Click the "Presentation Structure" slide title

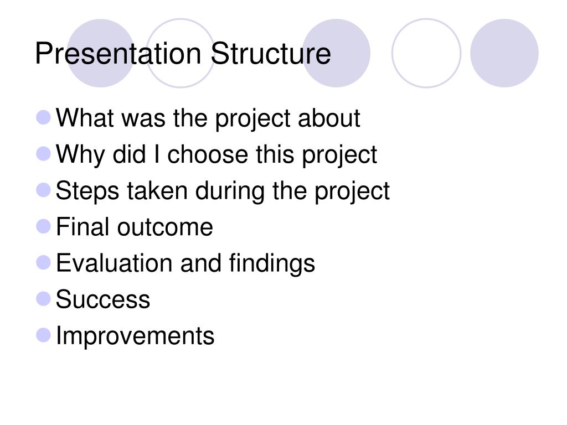(183, 54)
